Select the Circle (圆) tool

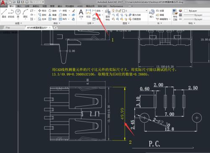[18, 13]
